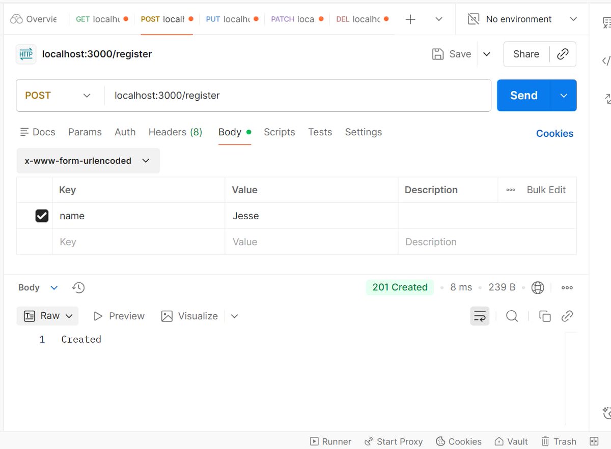Open the Send button dropdown arrow

[563, 95]
